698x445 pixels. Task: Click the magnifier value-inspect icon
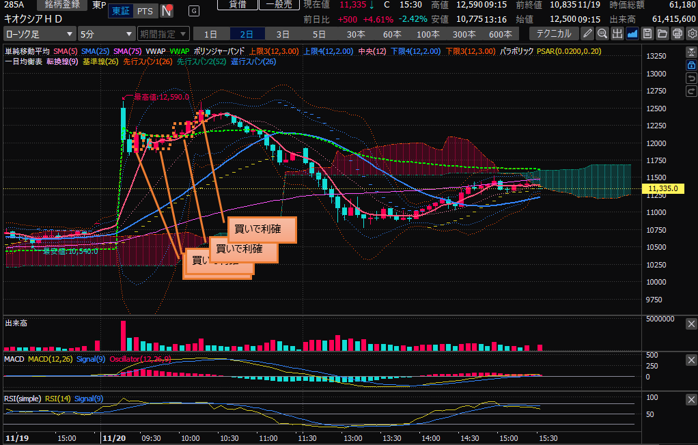602,33
